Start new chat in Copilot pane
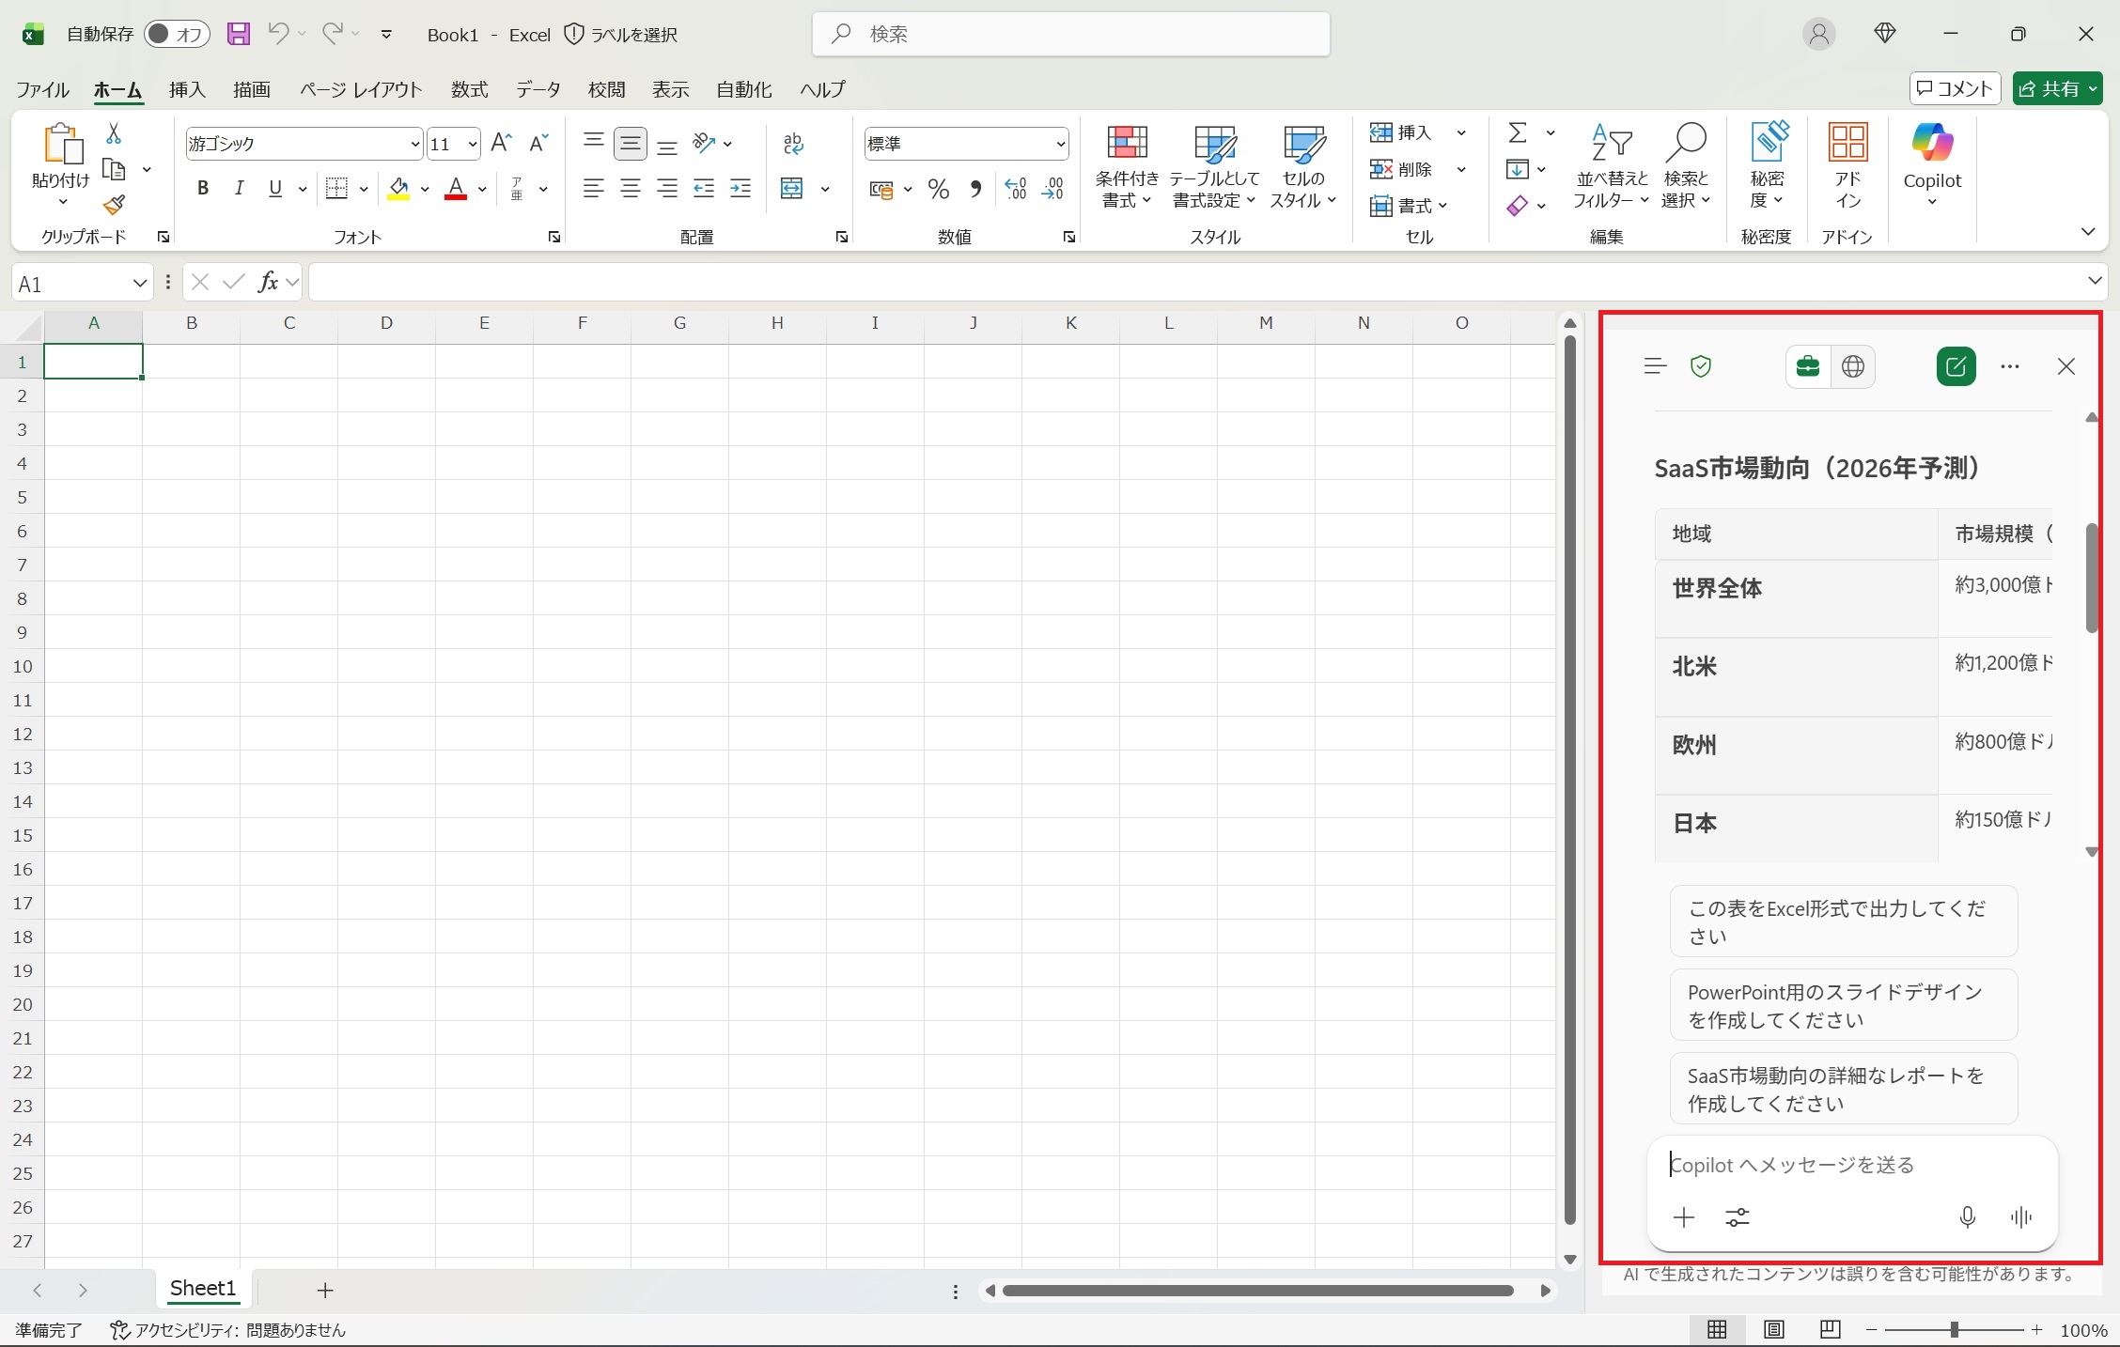Image resolution: width=2120 pixels, height=1347 pixels. coord(1956,366)
